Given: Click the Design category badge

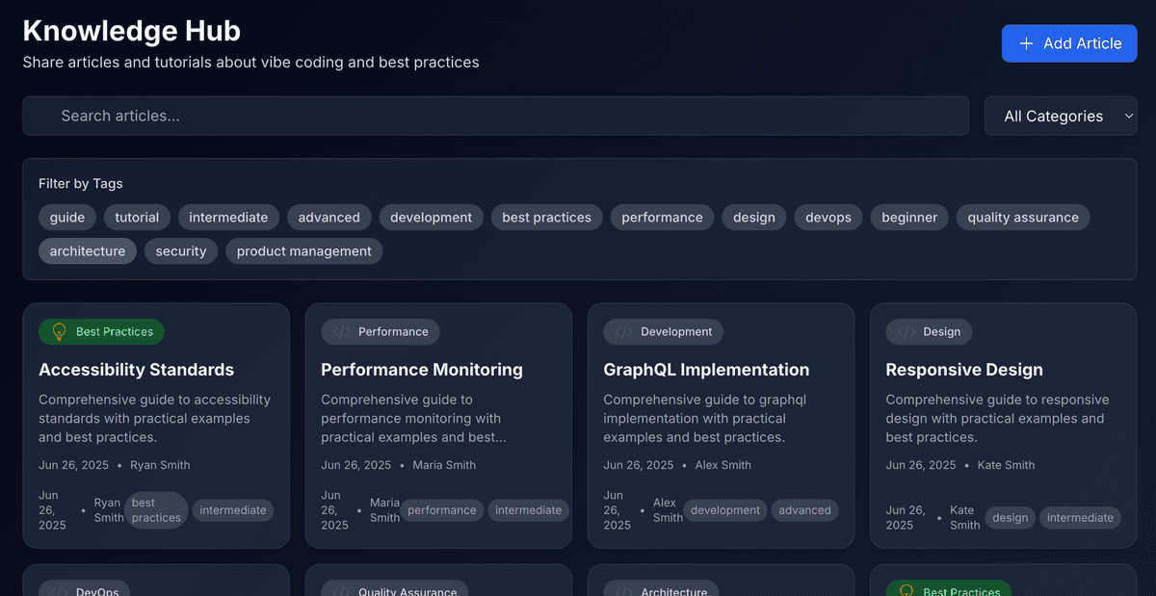Looking at the screenshot, I should coord(930,331).
